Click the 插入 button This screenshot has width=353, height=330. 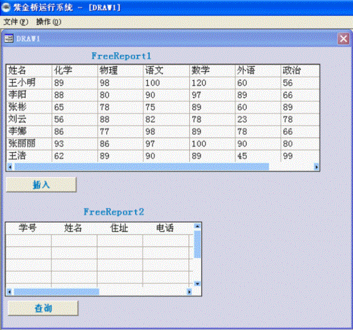pos(41,185)
